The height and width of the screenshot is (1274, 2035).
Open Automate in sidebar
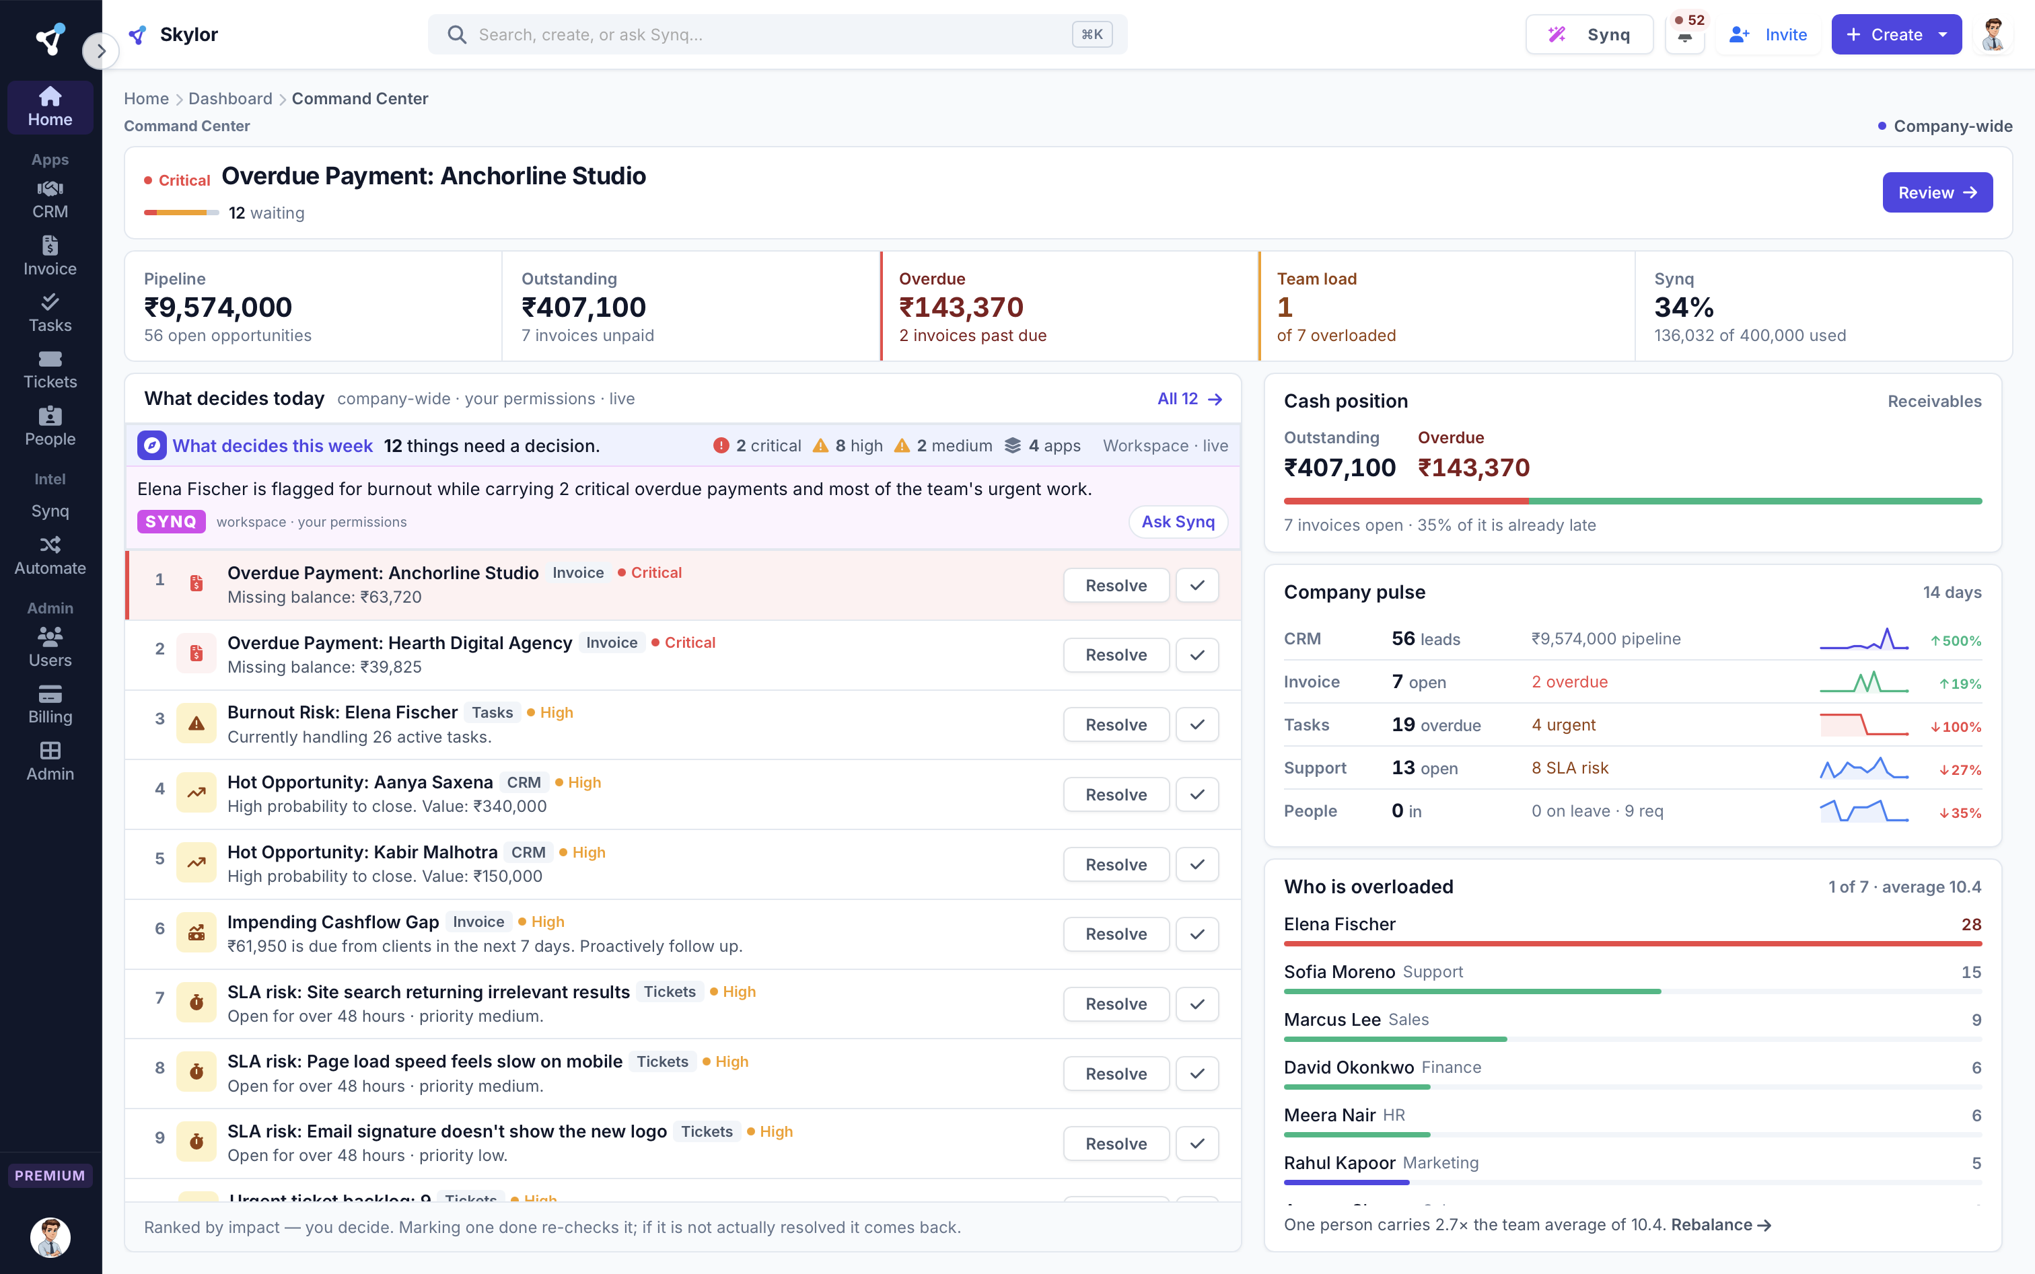coord(50,555)
